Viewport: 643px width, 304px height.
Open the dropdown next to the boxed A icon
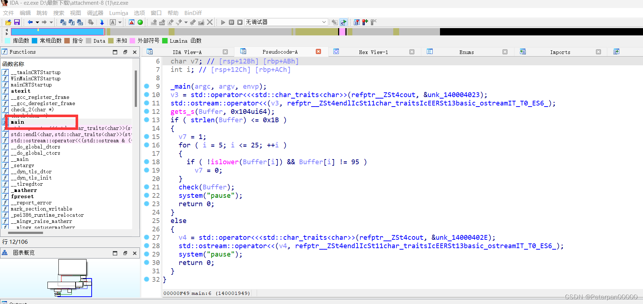(120, 22)
